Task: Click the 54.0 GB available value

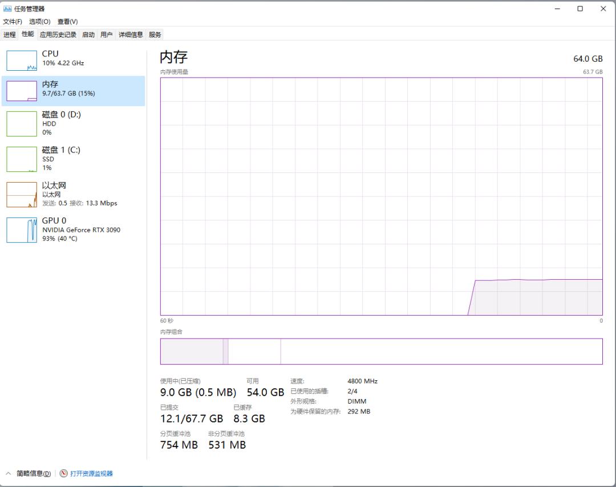Action: (265, 392)
